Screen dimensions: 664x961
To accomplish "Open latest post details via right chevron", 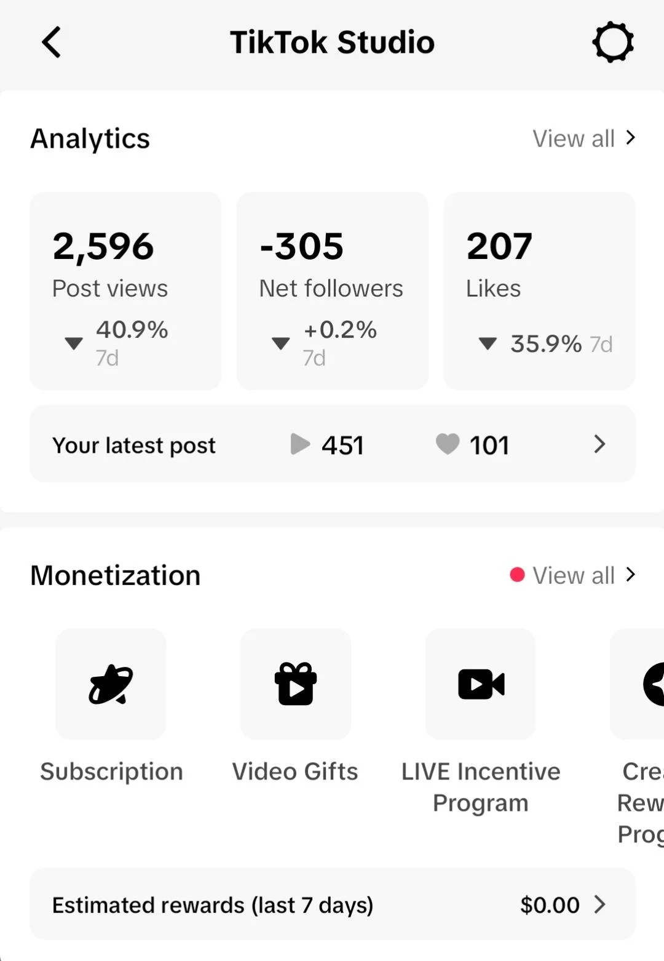I will tap(600, 444).
